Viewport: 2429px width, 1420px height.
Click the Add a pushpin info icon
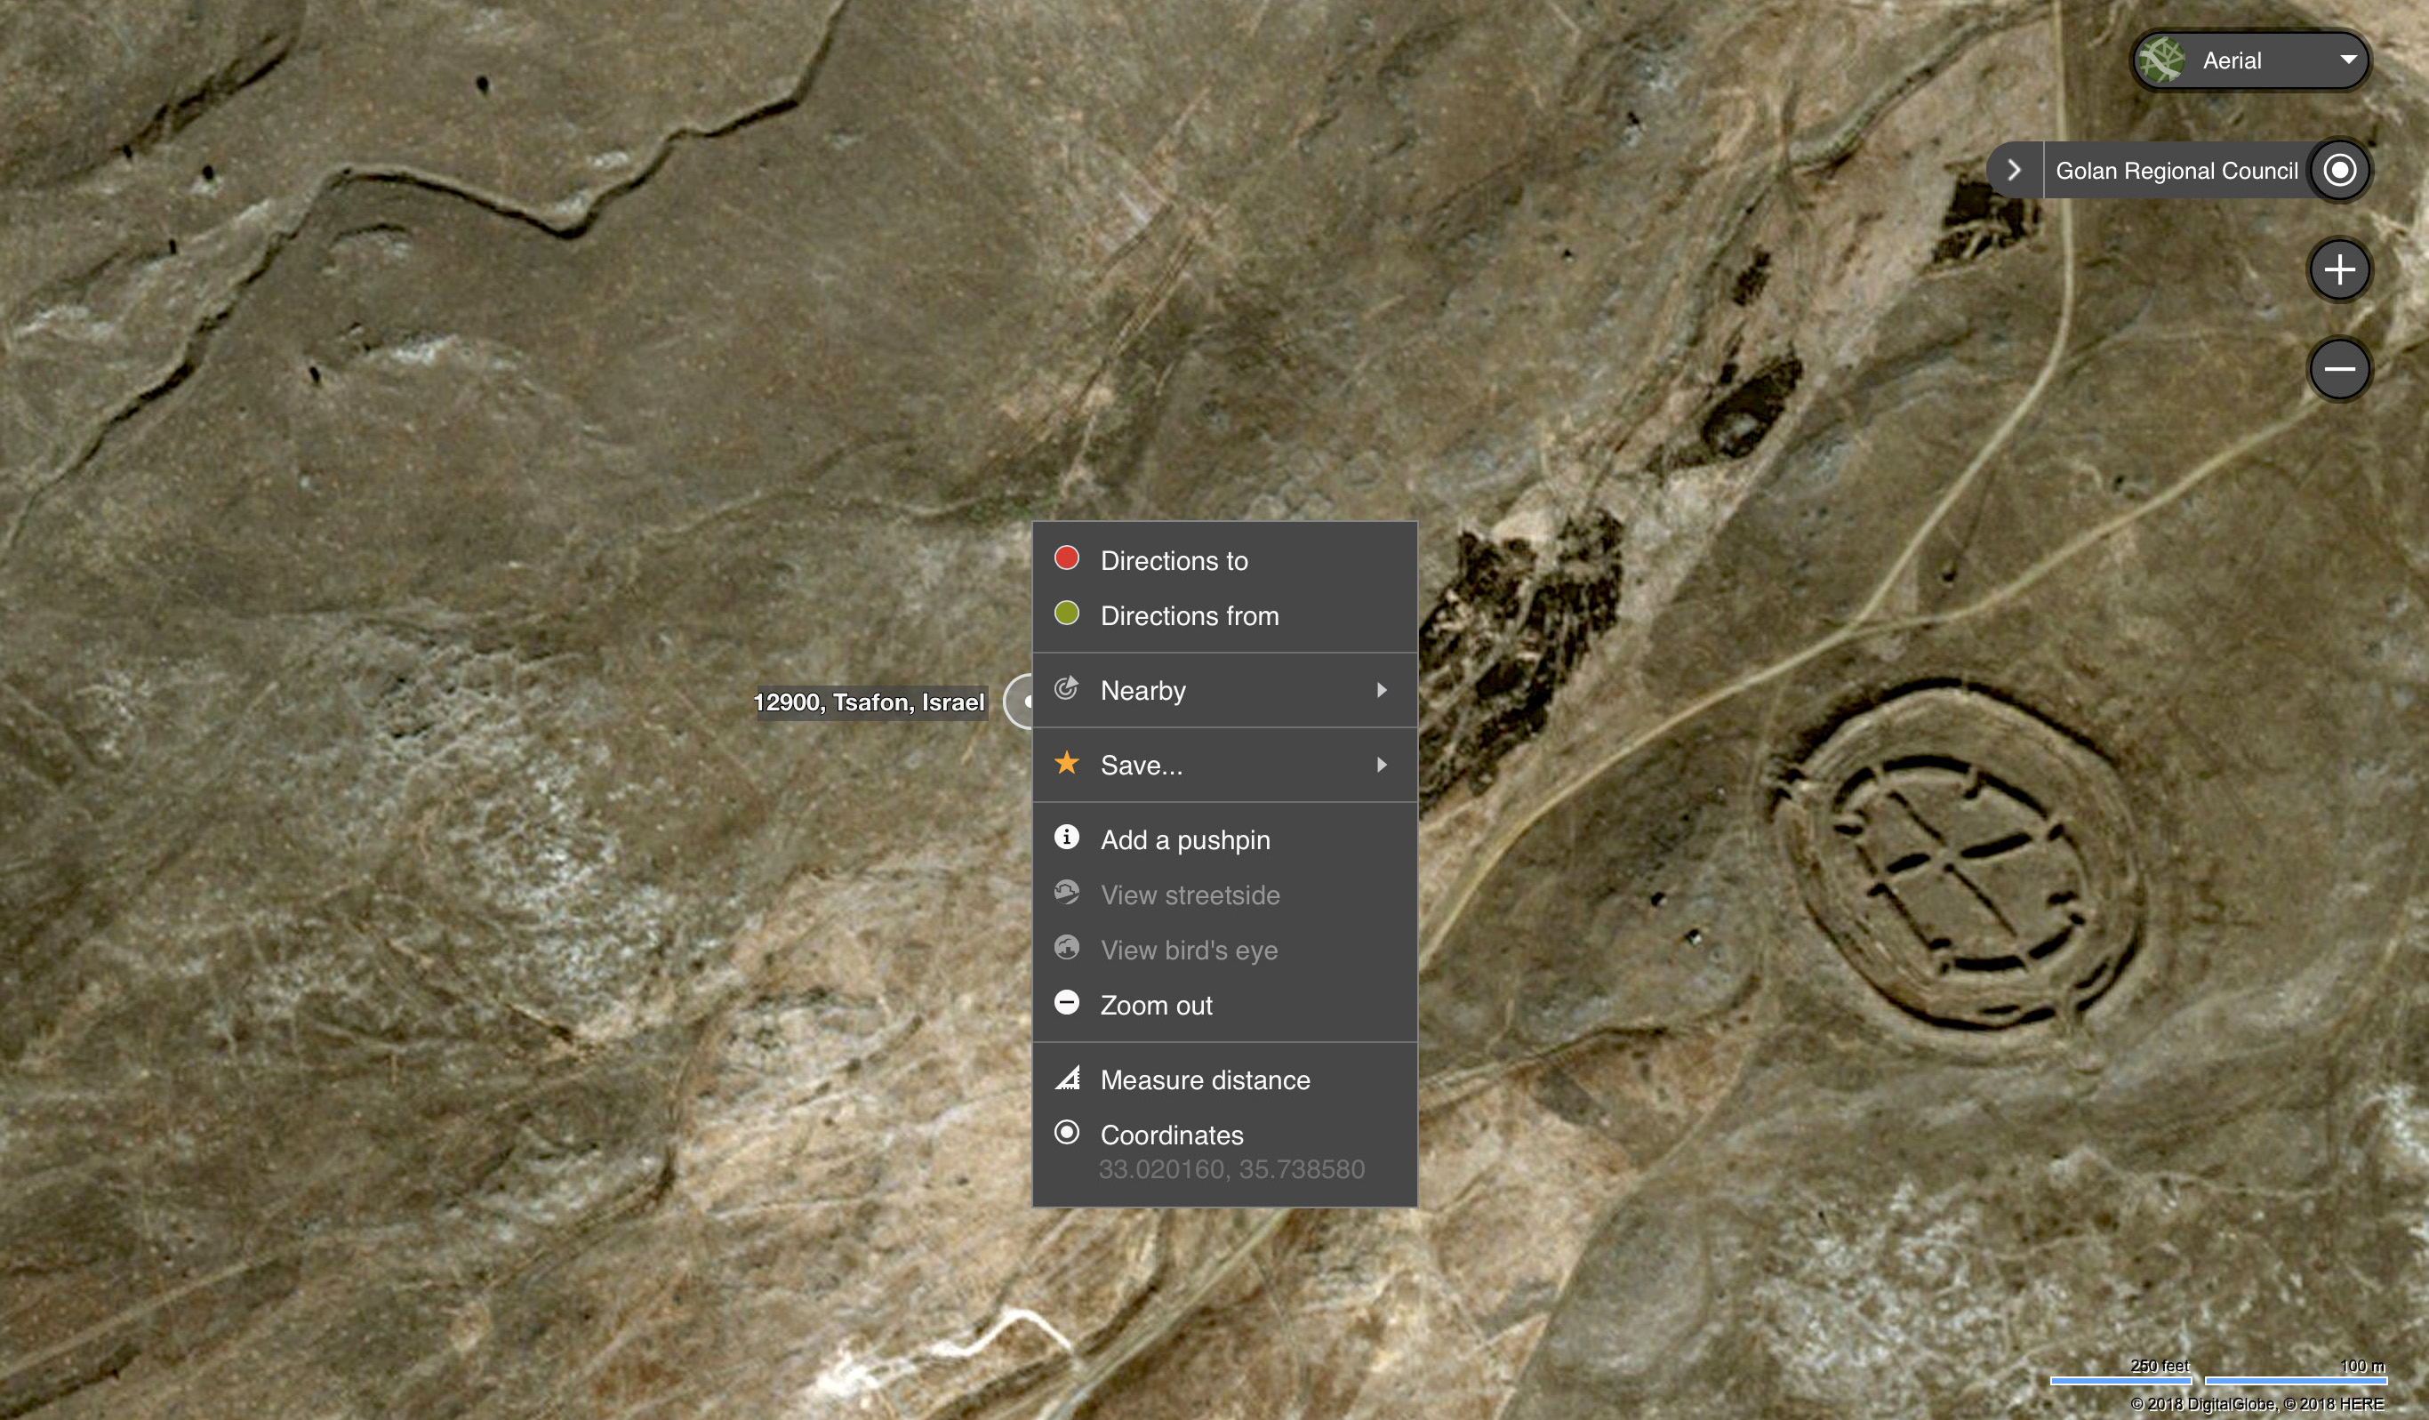tap(1066, 838)
